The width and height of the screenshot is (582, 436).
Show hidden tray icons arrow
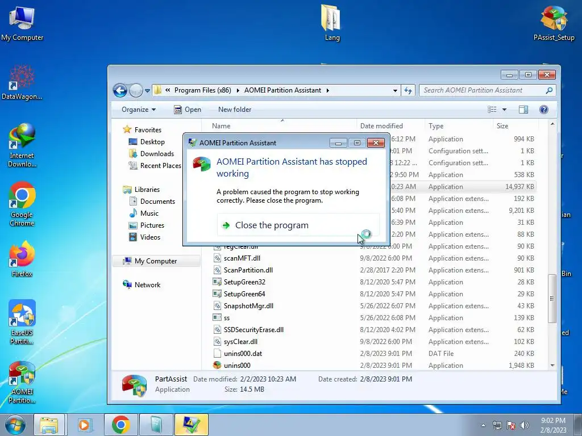(483, 425)
